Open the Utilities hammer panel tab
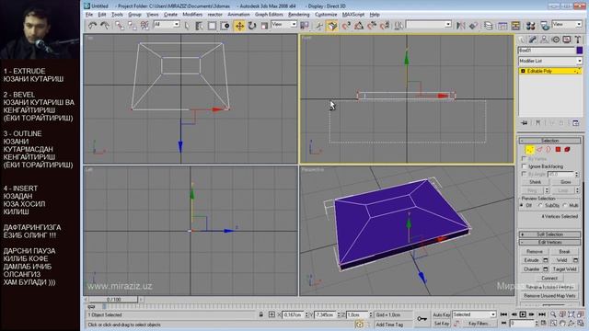 [578, 40]
